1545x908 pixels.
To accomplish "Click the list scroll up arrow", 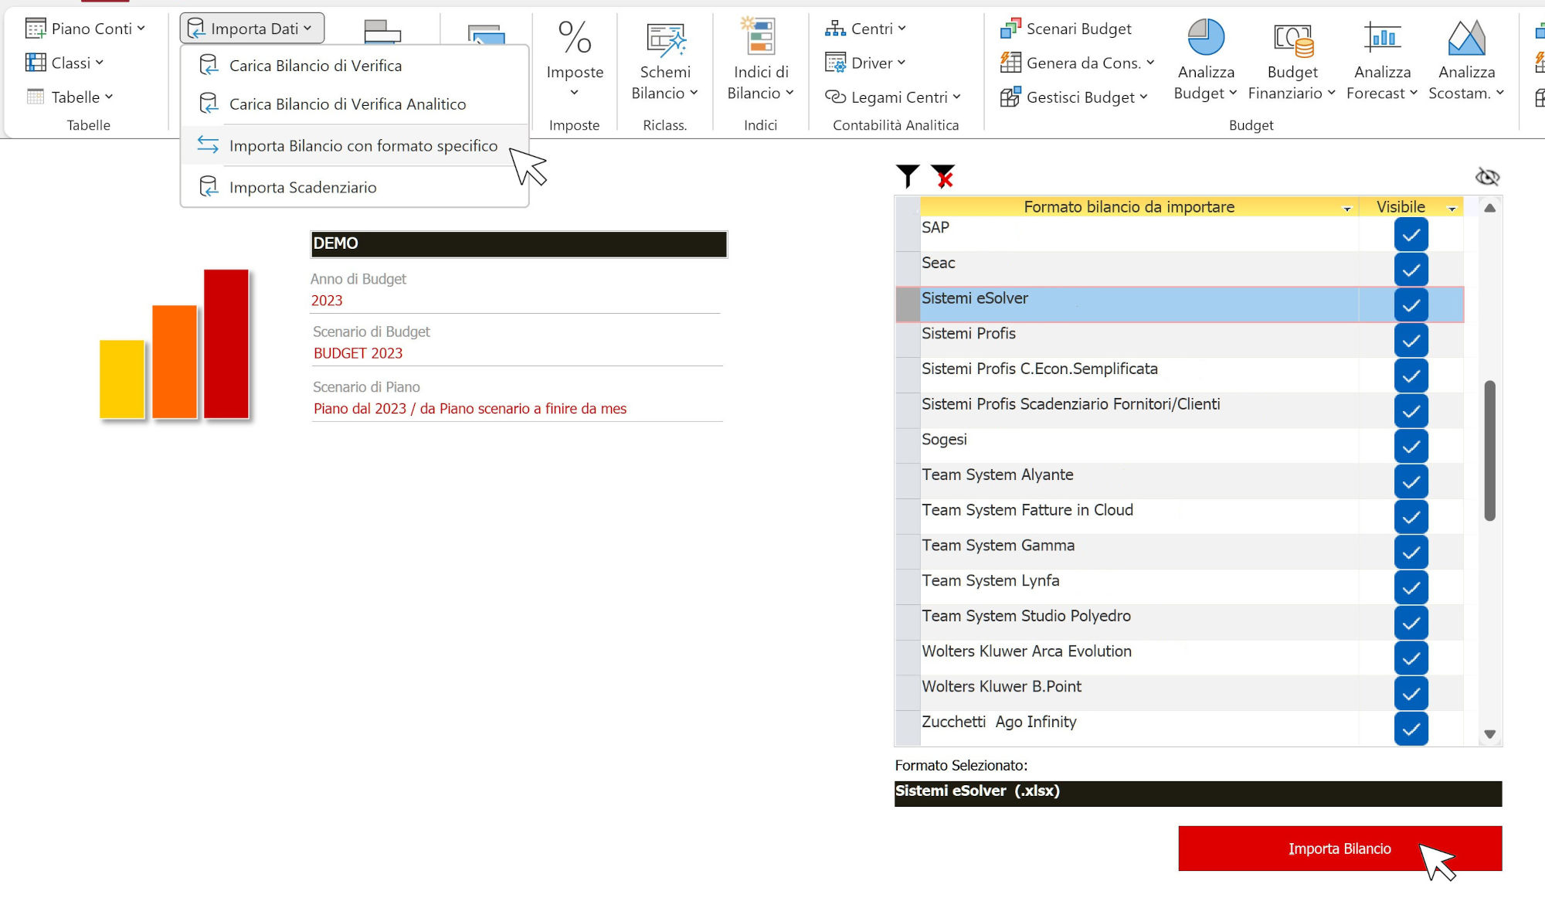I will [x=1490, y=208].
